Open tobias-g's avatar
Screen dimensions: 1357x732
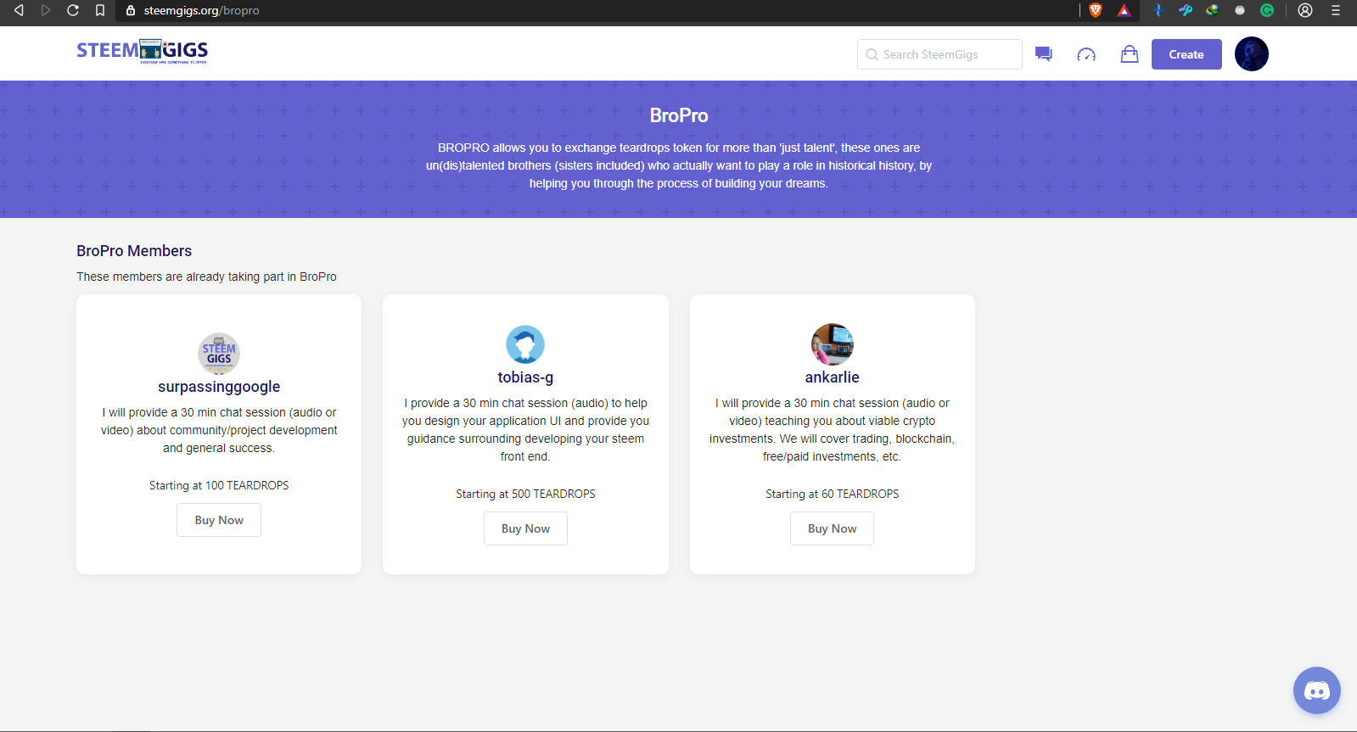(525, 344)
